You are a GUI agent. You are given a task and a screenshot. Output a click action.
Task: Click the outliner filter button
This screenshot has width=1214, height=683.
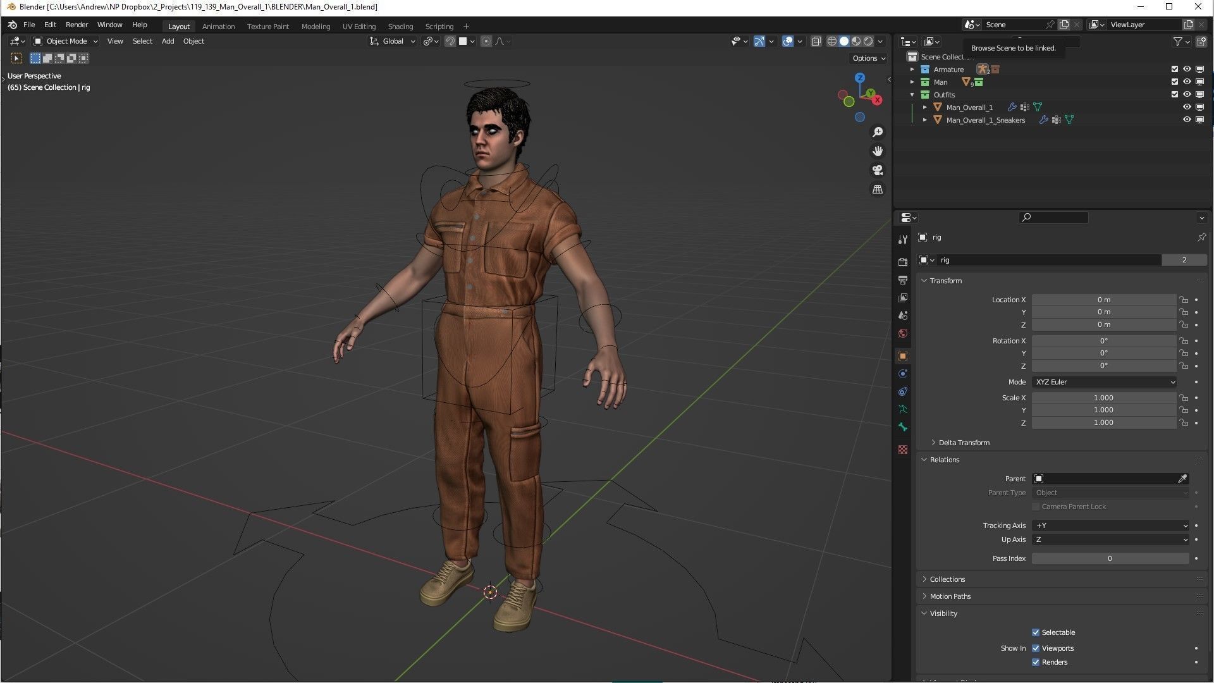1181,42
